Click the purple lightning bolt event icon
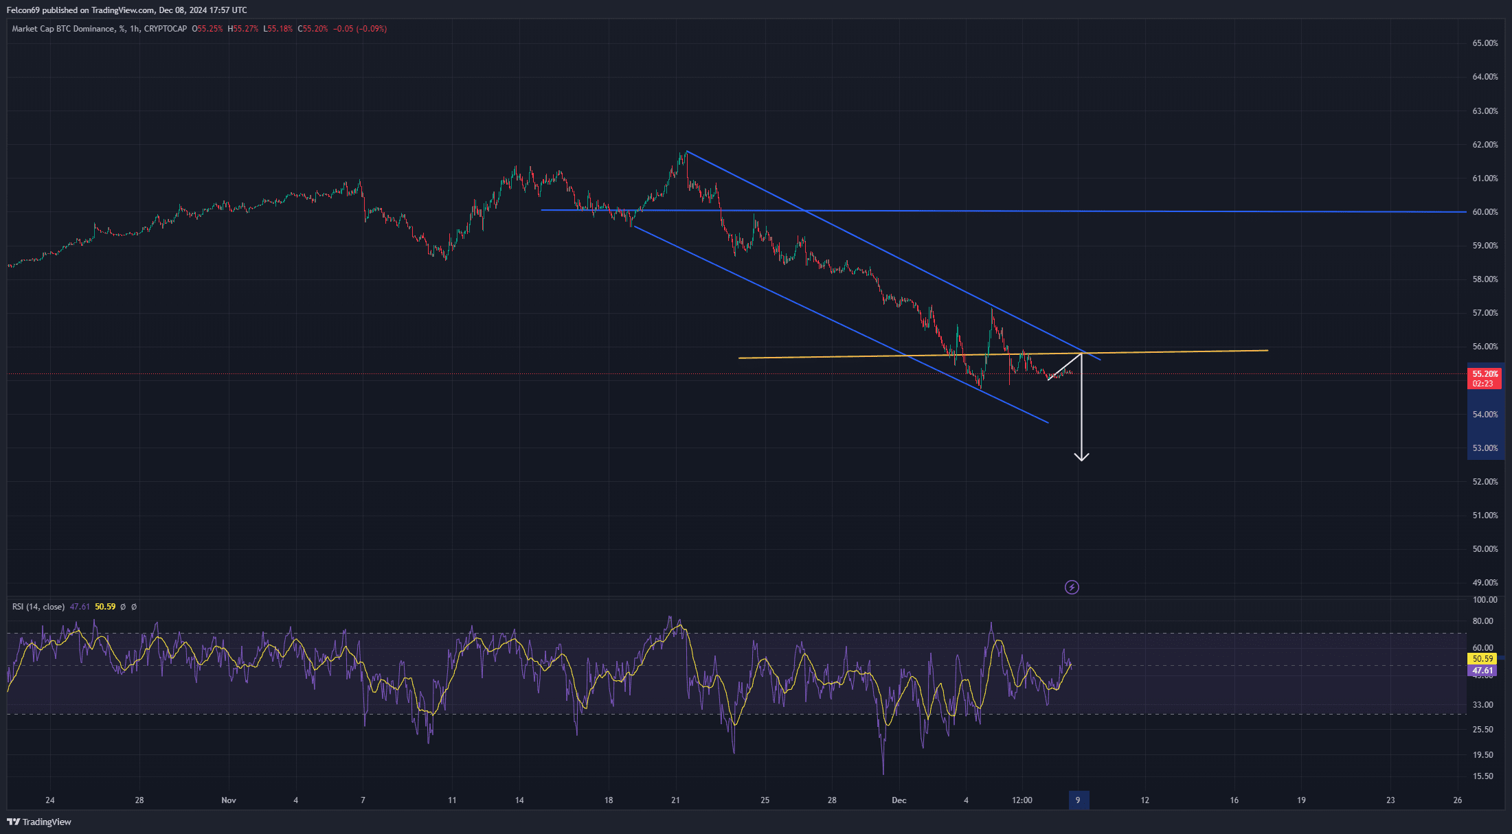1512x834 pixels. [x=1072, y=587]
